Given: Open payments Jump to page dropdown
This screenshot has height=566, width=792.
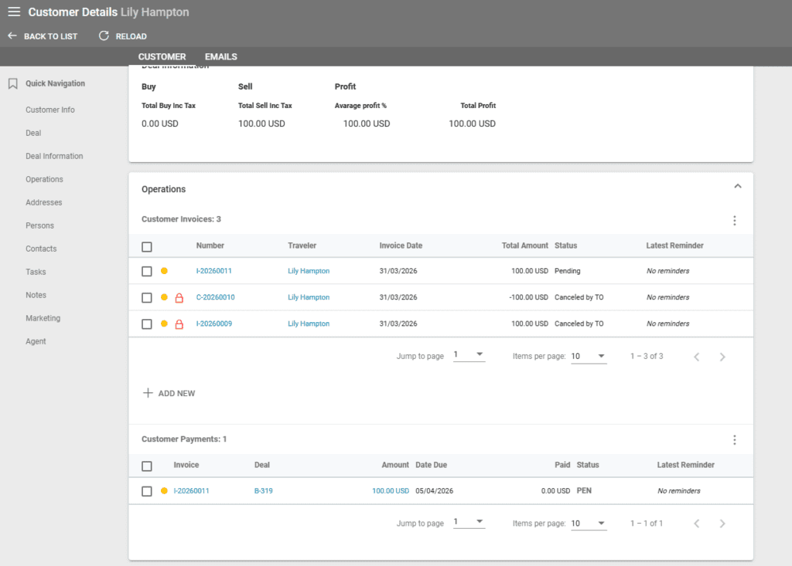Looking at the screenshot, I should [469, 523].
